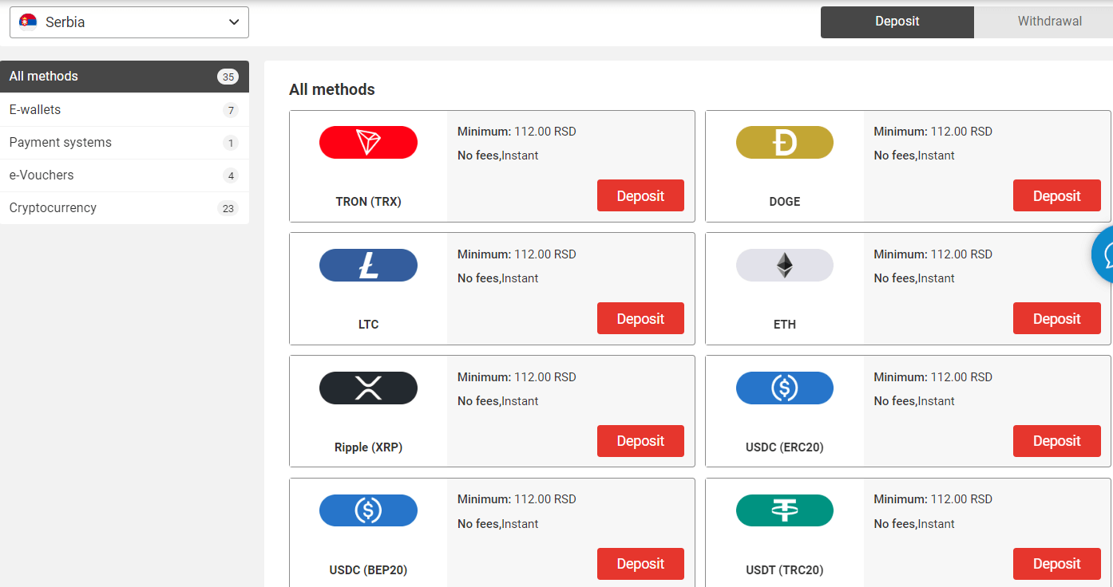Click the DOGE gold coin logo
This screenshot has width=1113, height=587.
[784, 142]
